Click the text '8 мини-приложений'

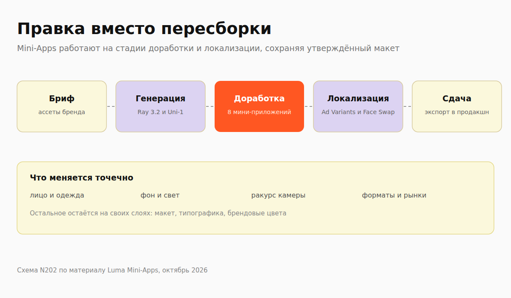pyautogui.click(x=259, y=112)
